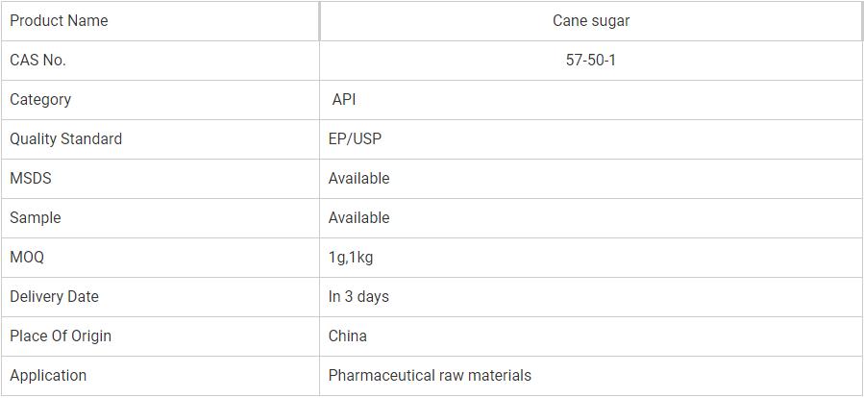Screen dimensions: 864x398
Task: Click the 'Place Of Origin' label
Action: tap(61, 336)
